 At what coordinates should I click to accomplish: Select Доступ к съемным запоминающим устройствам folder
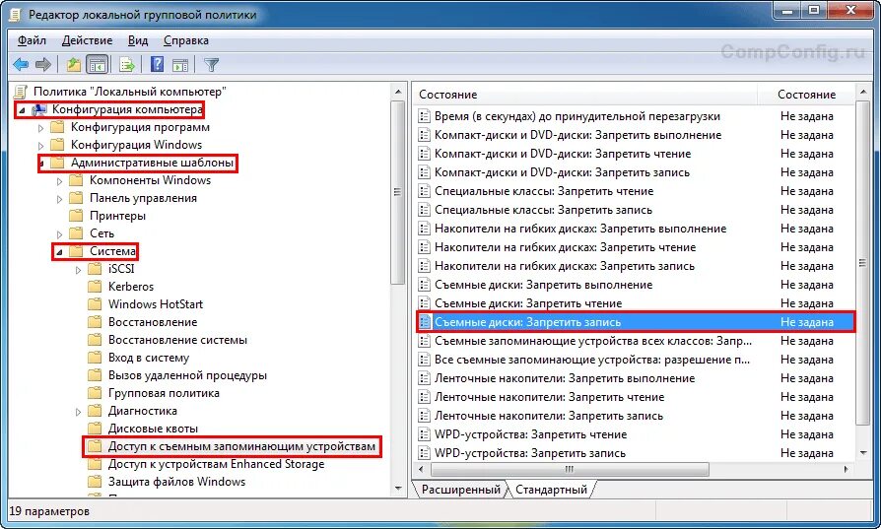coord(241,446)
